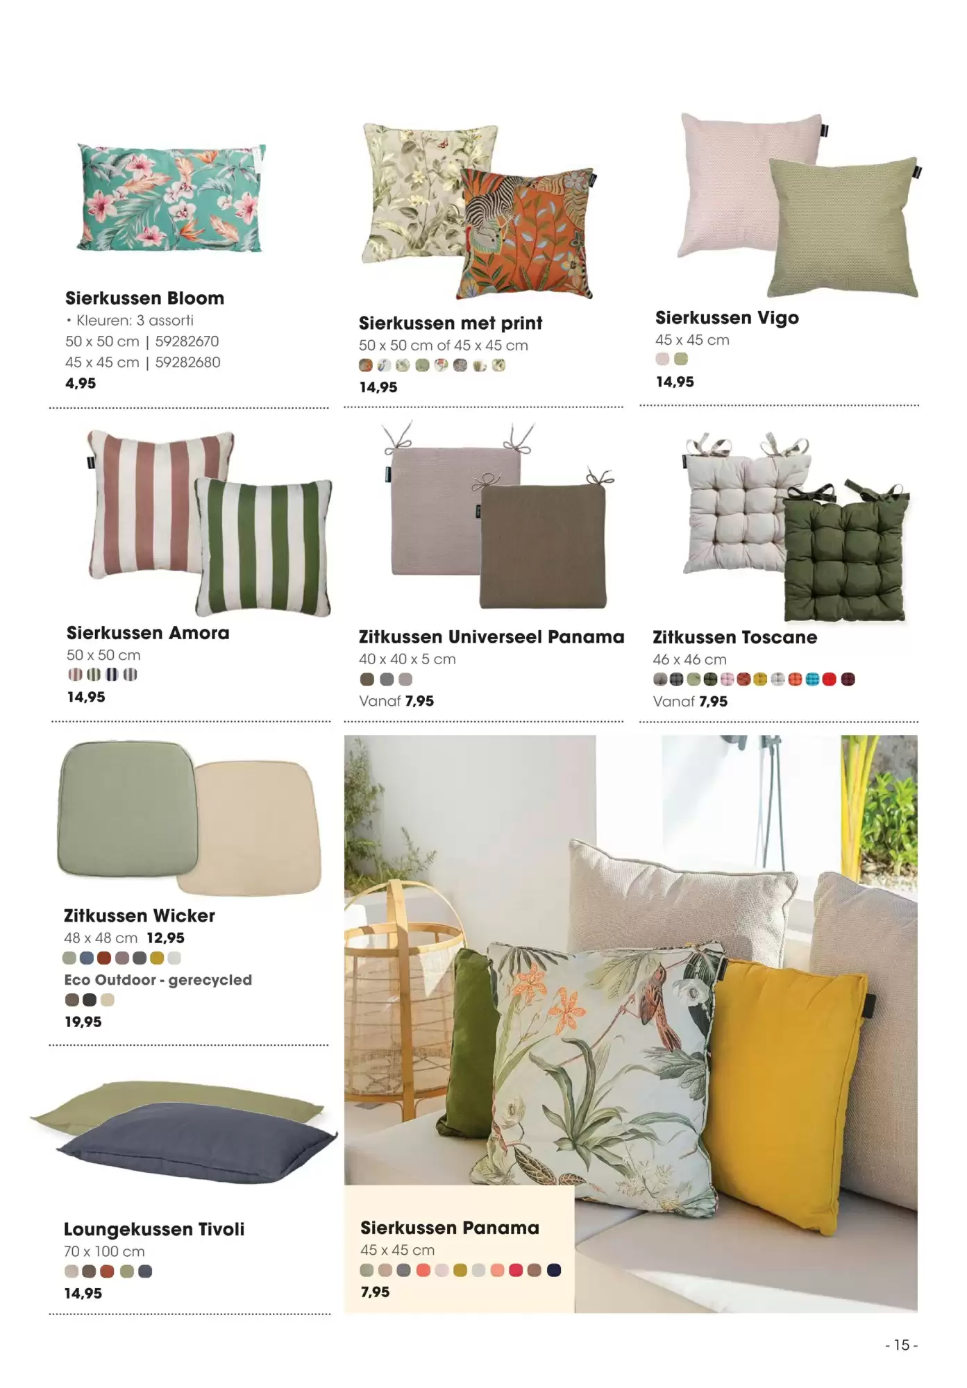Image resolution: width=967 pixels, height=1388 pixels.
Task: Select the first striped Amora swatch
Action: tap(75, 675)
